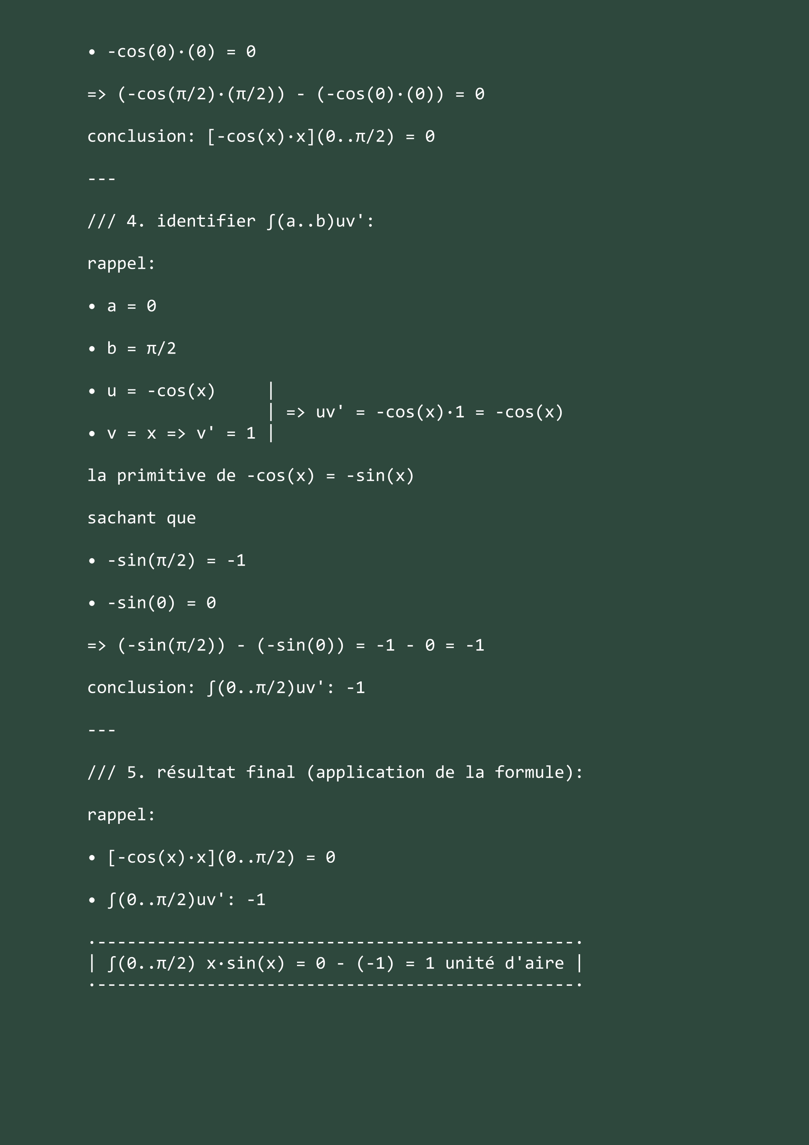Viewport: 809px width, 1145px height.
Task: Click the bullet '∫(0..π/2)uv': -1' in the second rappel
Action: (176, 900)
